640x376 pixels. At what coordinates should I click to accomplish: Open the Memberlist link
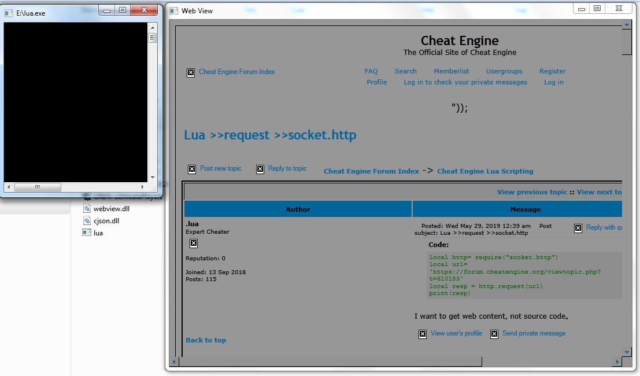451,71
